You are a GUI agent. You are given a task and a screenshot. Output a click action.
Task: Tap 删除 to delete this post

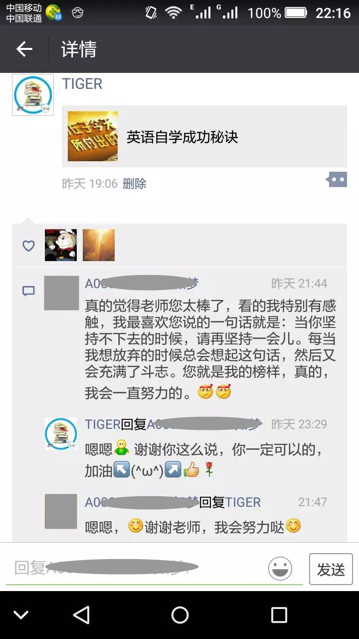pyautogui.click(x=135, y=183)
